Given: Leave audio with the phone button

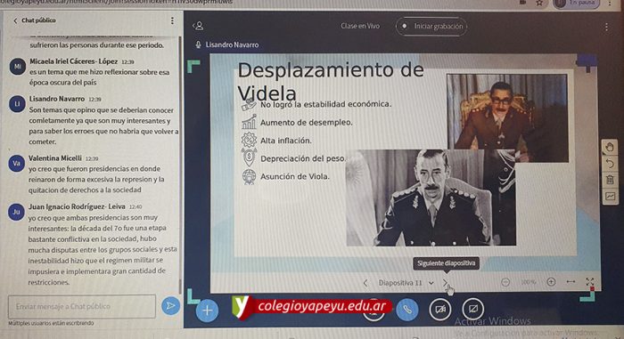Looking at the screenshot, I should (x=407, y=310).
